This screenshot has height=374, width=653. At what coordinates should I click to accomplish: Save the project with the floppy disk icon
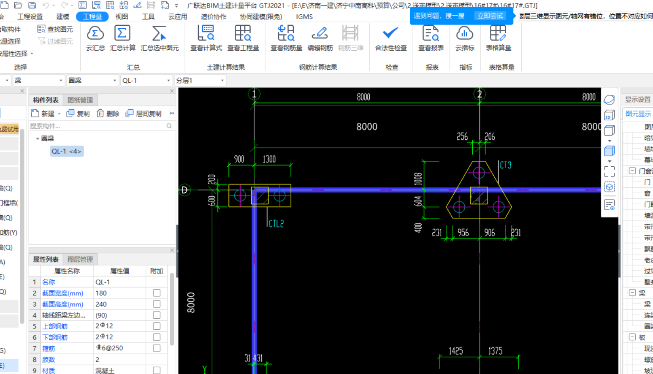pyautogui.click(x=32, y=5)
